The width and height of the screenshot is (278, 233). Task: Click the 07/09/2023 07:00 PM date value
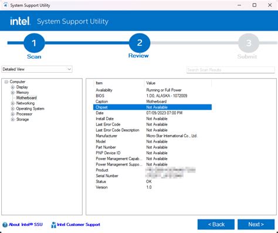click(164, 113)
